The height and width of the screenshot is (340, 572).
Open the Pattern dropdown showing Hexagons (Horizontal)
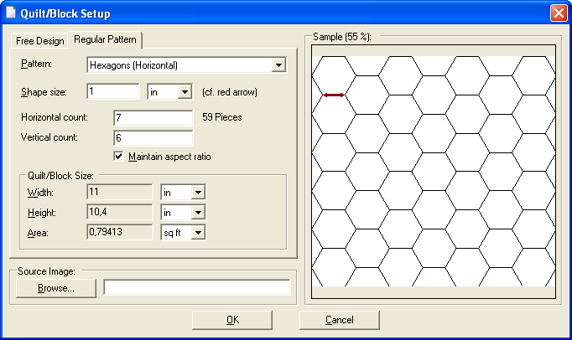click(x=187, y=65)
